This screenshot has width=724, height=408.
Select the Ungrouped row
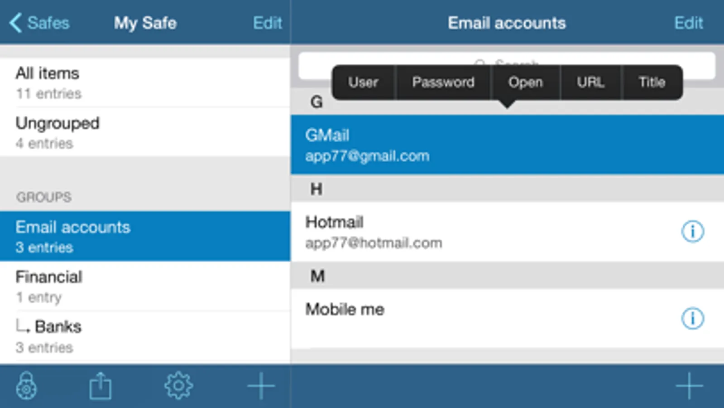point(145,132)
